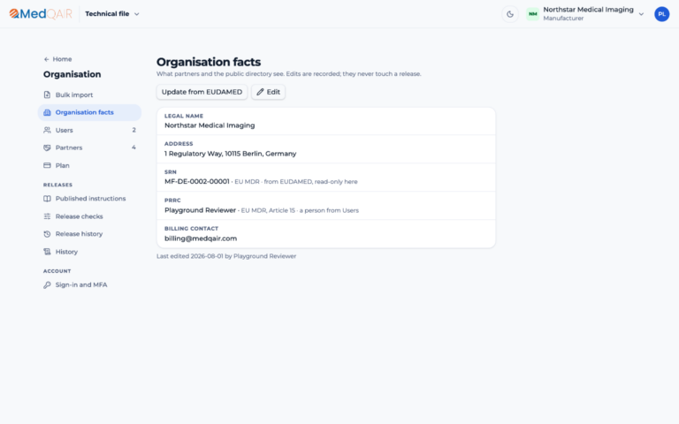
Task: Expand the Northstar Medical Imaging switcher chevron
Action: tap(641, 14)
